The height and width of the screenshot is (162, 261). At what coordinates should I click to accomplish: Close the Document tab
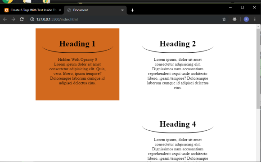122,10
